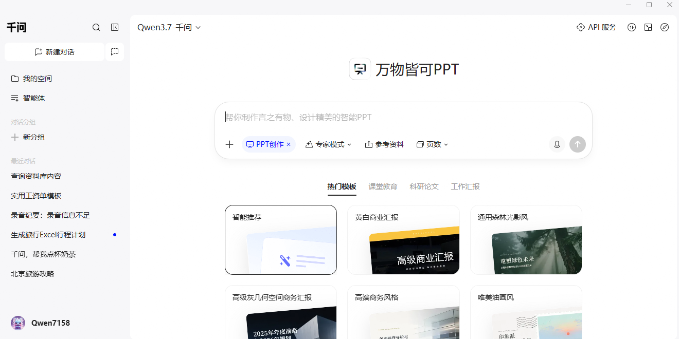Switch to the 热门模板 tab
Screen dimensions: 679x339
tap(342, 186)
